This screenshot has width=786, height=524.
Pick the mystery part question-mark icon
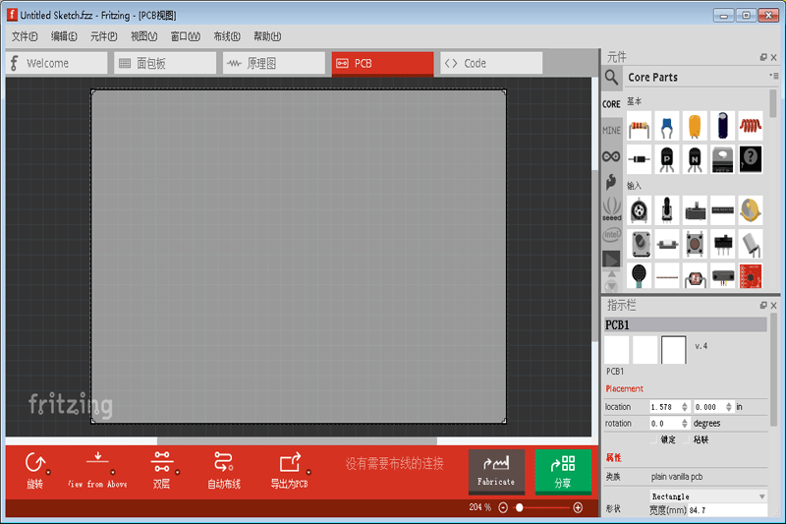coord(751,157)
